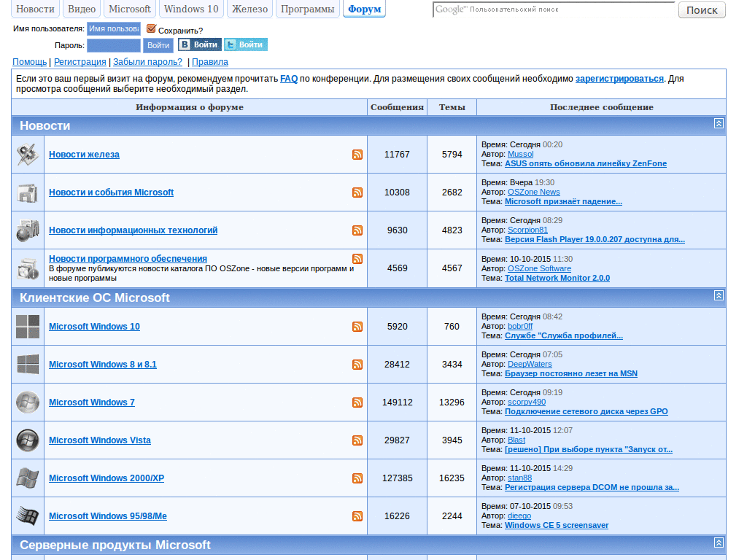747x560 pixels.
Task: Open topic ASUS опять обновила линейку ZenFone
Action: (586, 163)
